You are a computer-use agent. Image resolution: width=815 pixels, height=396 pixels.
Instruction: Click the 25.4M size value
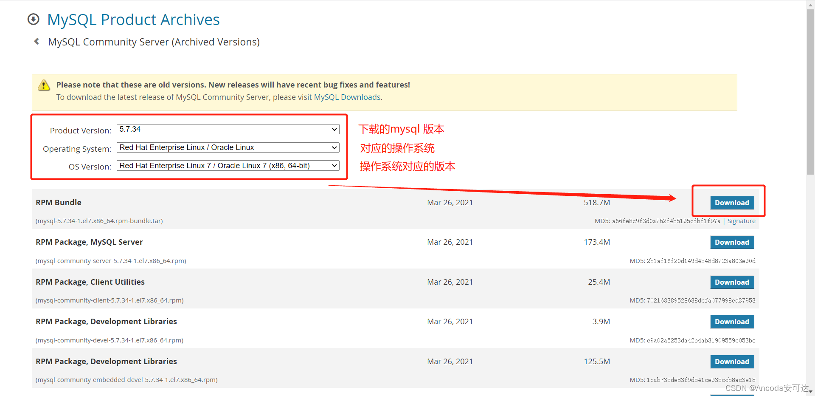pyautogui.click(x=599, y=282)
